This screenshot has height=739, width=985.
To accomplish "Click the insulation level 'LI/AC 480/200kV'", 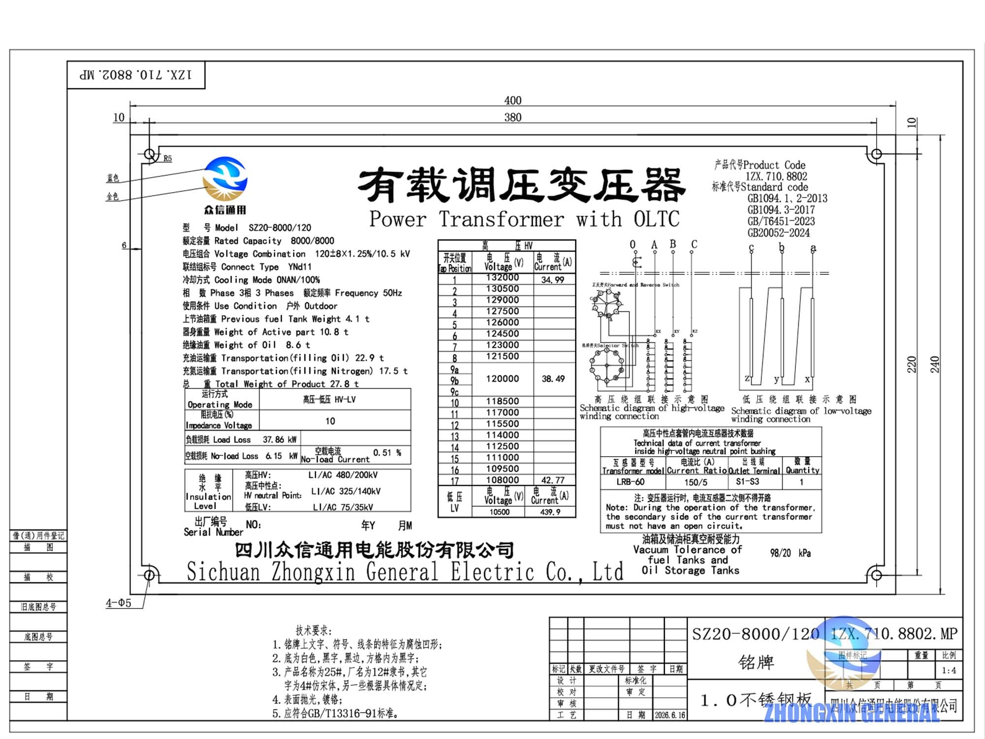I will [x=343, y=475].
